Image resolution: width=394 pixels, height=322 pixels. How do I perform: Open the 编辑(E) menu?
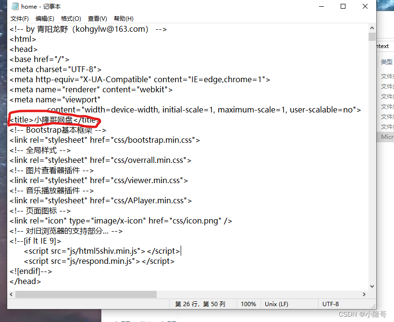click(x=45, y=19)
